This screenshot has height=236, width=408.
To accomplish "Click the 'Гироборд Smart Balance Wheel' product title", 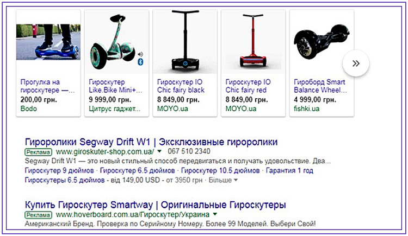I will (320, 86).
